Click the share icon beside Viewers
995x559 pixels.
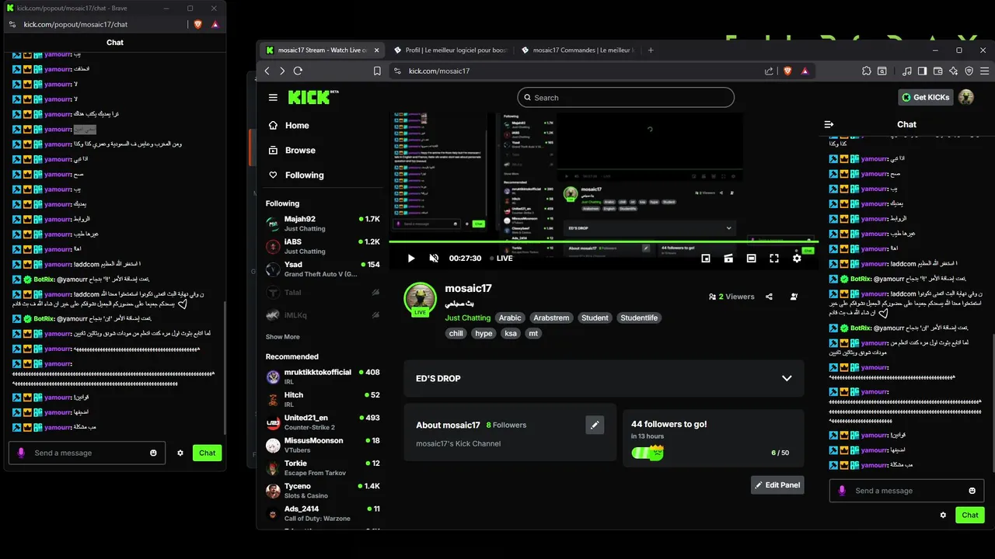point(769,297)
